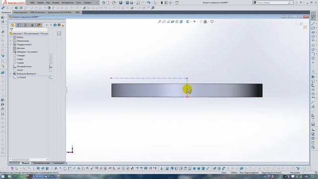Click inside the command search field
The width and height of the screenshot is (318, 179).
[x=272, y=2]
